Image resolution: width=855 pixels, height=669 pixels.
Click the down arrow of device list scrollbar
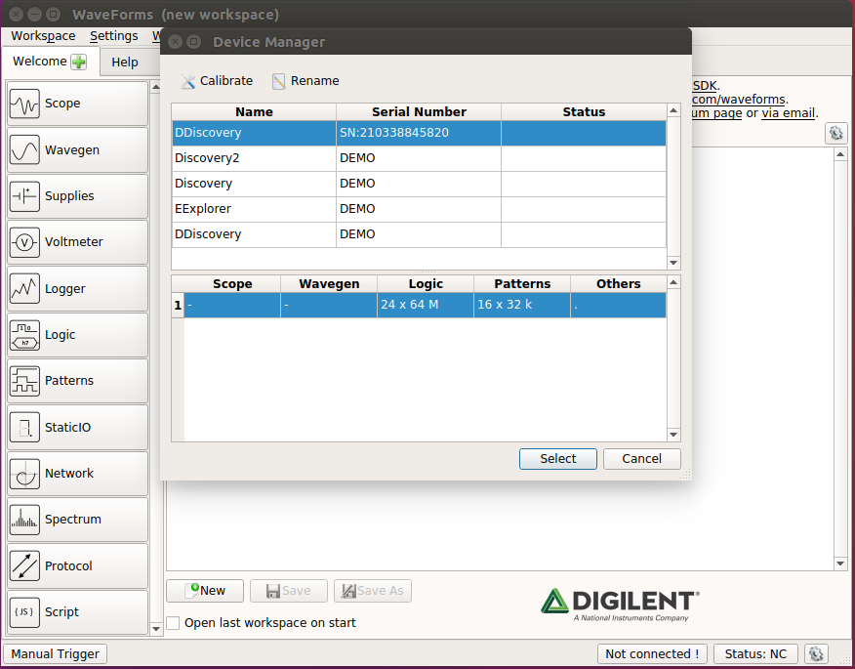point(673,263)
